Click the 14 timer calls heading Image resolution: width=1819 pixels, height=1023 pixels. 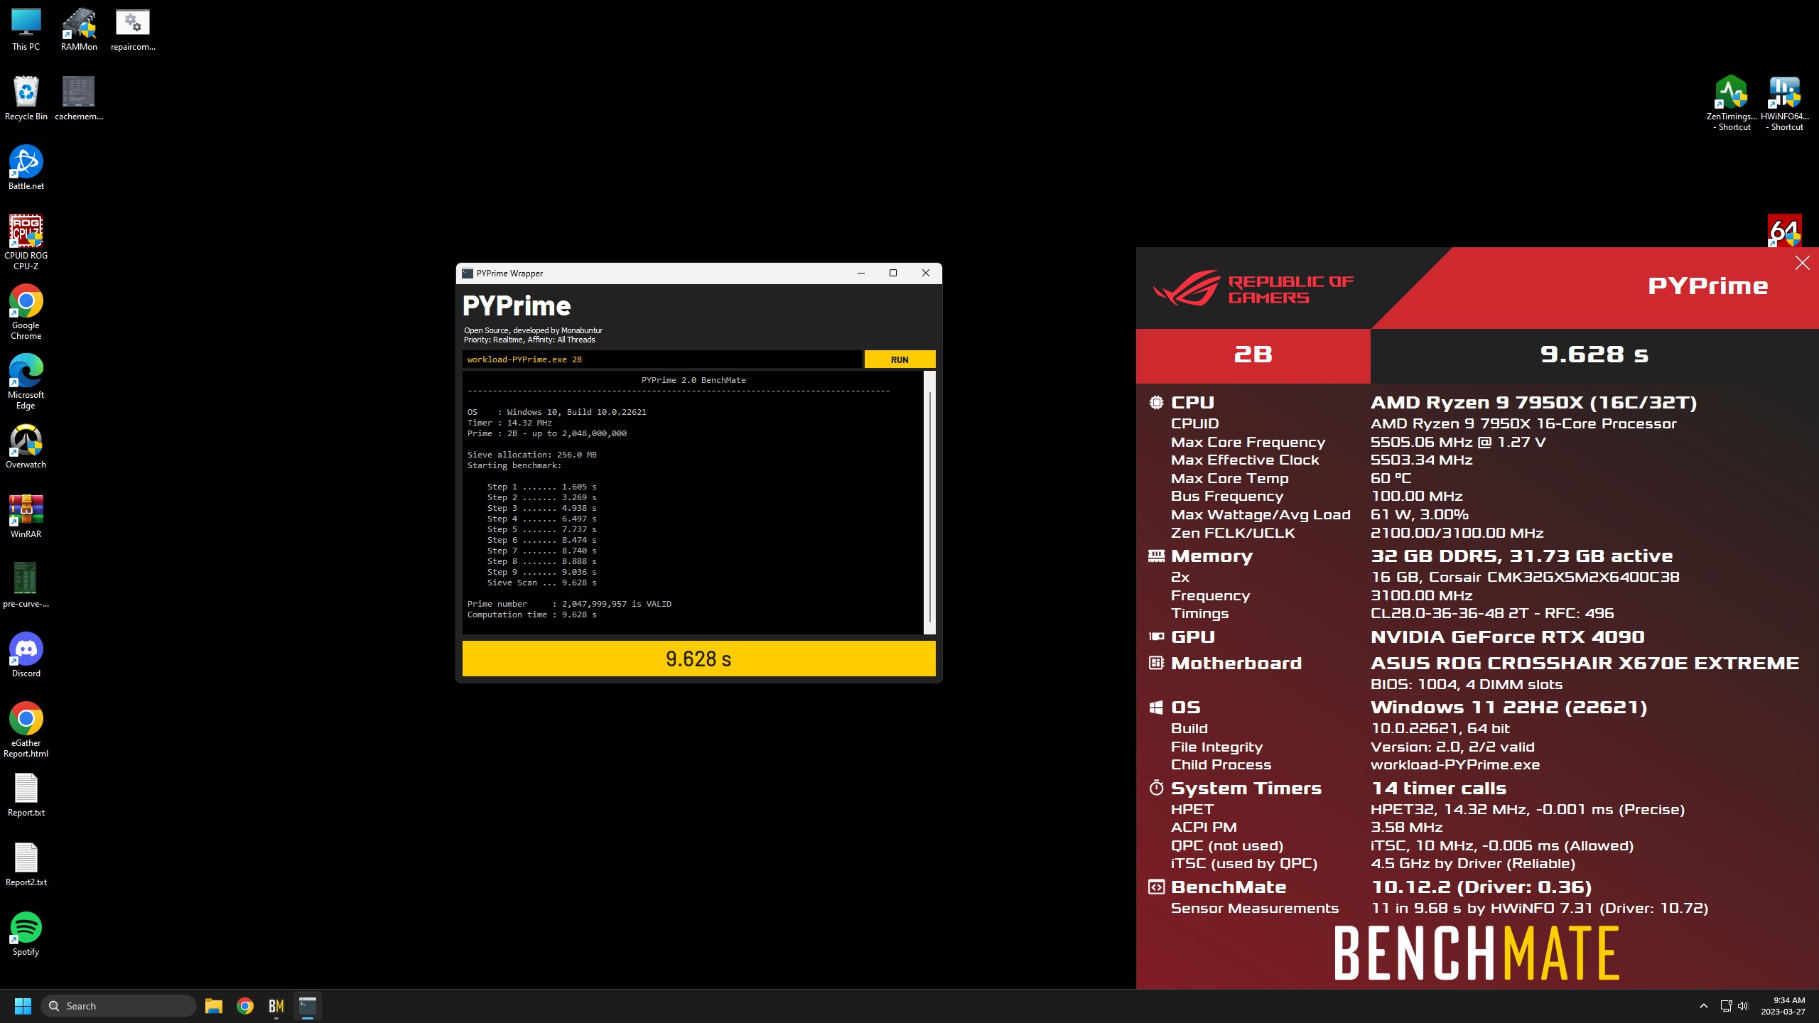click(1439, 789)
